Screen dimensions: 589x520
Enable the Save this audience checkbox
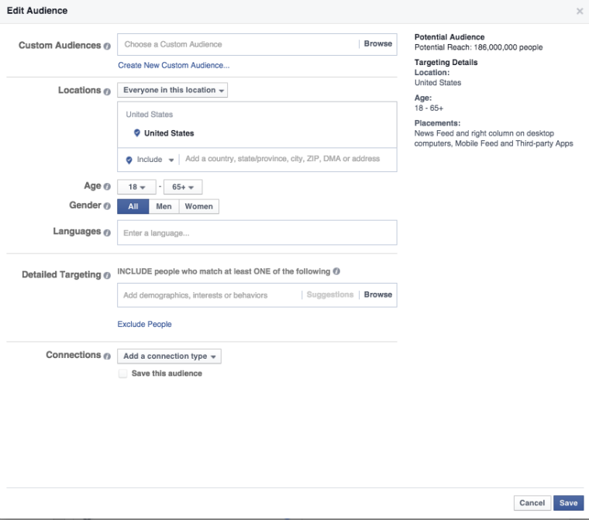tap(122, 374)
